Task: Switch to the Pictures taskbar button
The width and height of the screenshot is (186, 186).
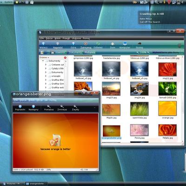Action: point(13,184)
